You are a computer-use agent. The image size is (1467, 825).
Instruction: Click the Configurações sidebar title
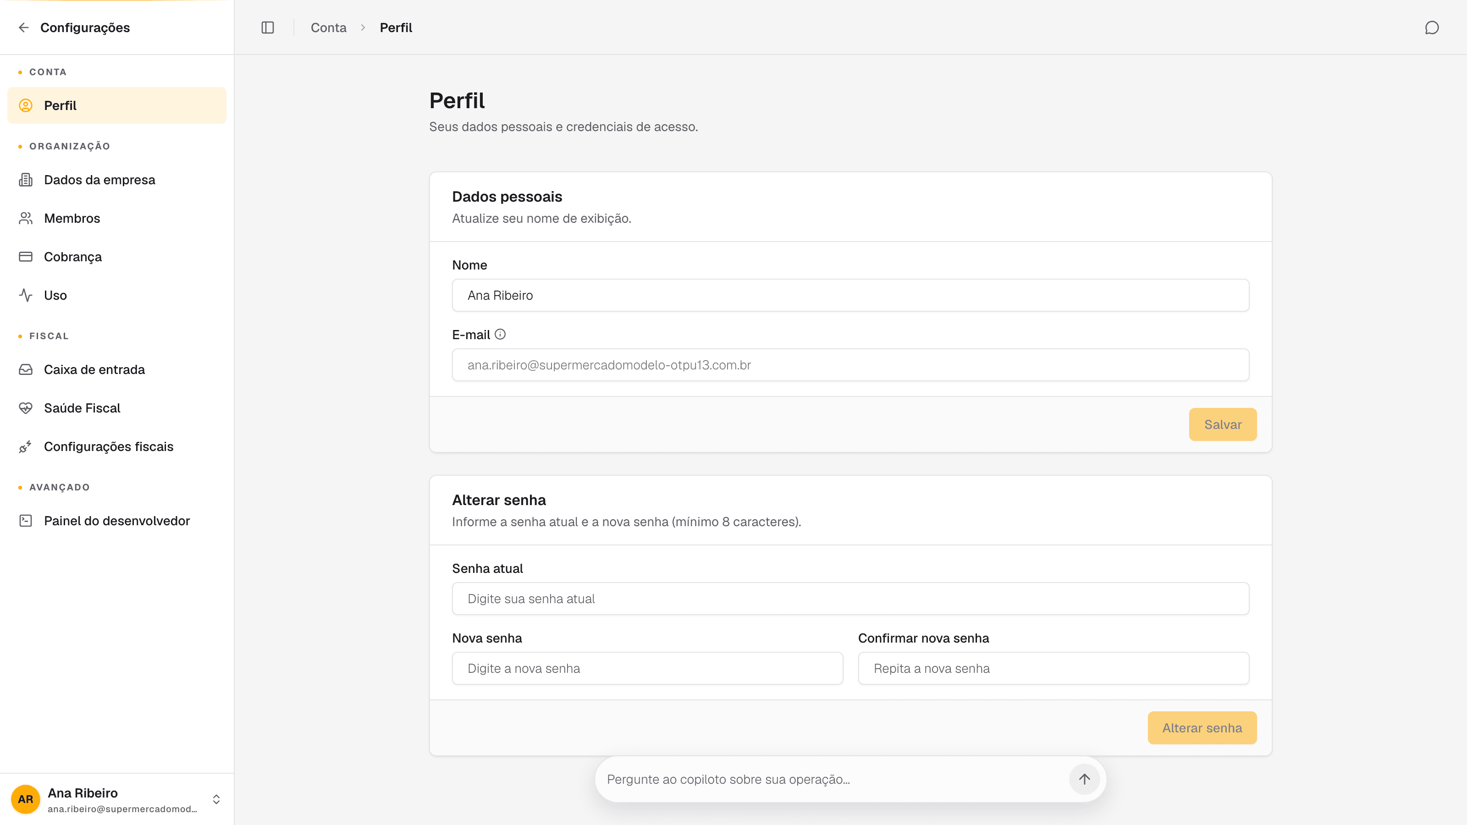coord(85,27)
